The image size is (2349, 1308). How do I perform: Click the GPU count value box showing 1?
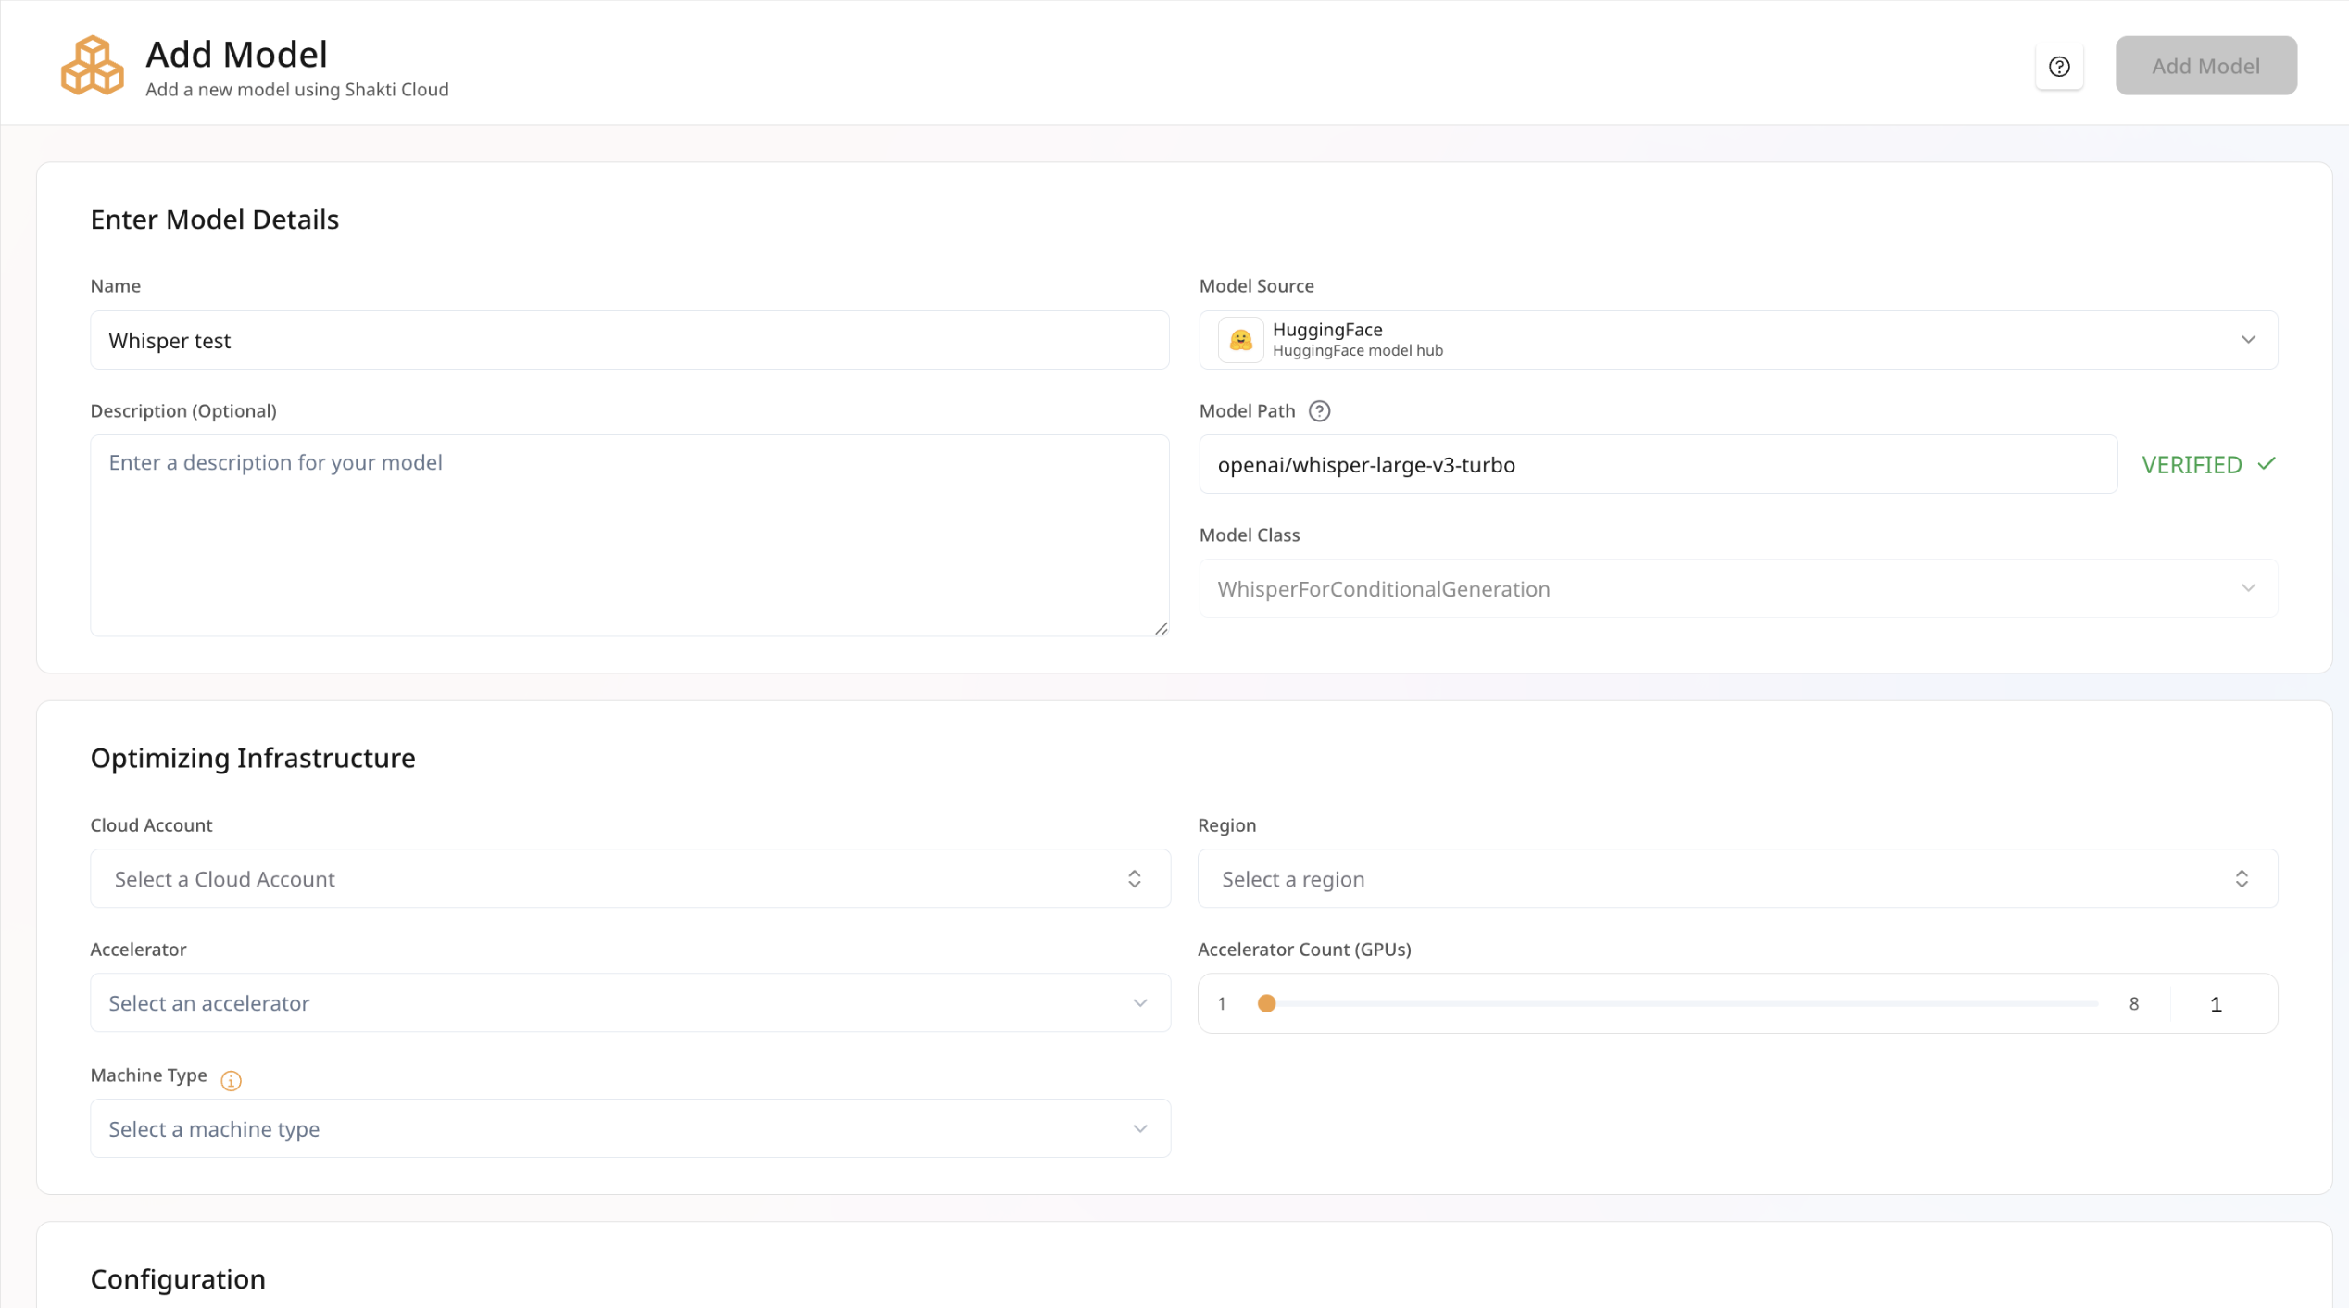tap(2215, 1003)
